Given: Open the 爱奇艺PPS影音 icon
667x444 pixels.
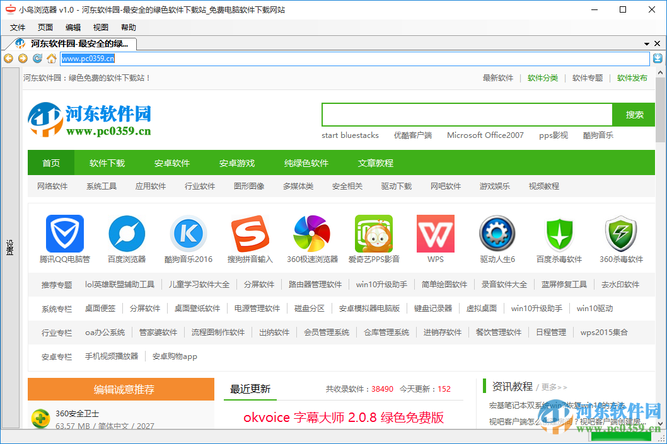Looking at the screenshot, I should (374, 234).
